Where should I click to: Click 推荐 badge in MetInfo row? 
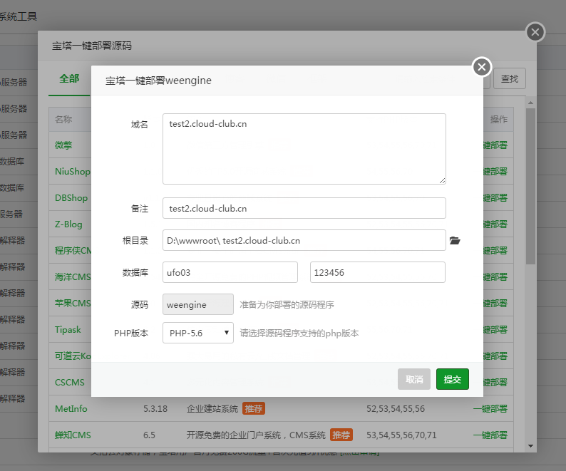254,408
